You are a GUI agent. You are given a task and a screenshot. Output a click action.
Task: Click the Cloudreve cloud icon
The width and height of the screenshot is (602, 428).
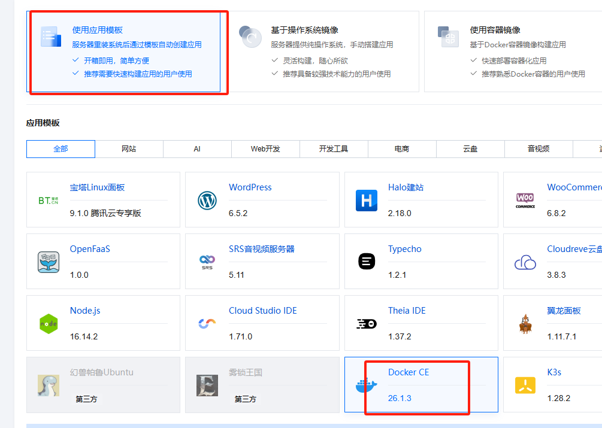coord(525,262)
